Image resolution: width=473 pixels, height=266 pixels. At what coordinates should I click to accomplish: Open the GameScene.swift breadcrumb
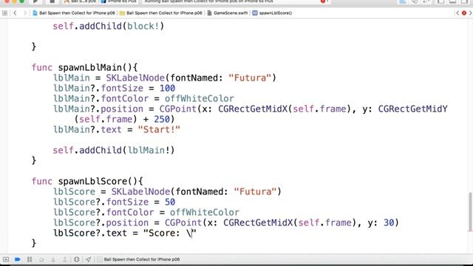click(228, 13)
